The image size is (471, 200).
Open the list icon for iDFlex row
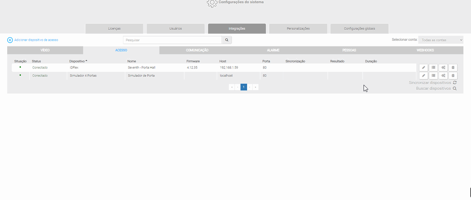pos(433,68)
